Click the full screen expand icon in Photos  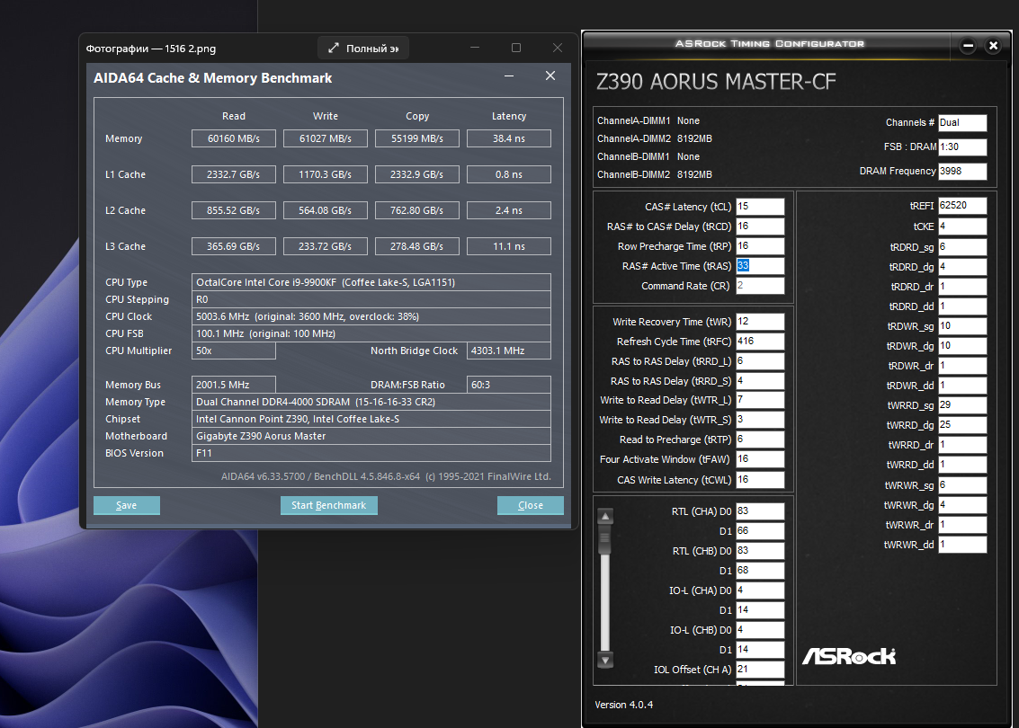click(x=334, y=48)
